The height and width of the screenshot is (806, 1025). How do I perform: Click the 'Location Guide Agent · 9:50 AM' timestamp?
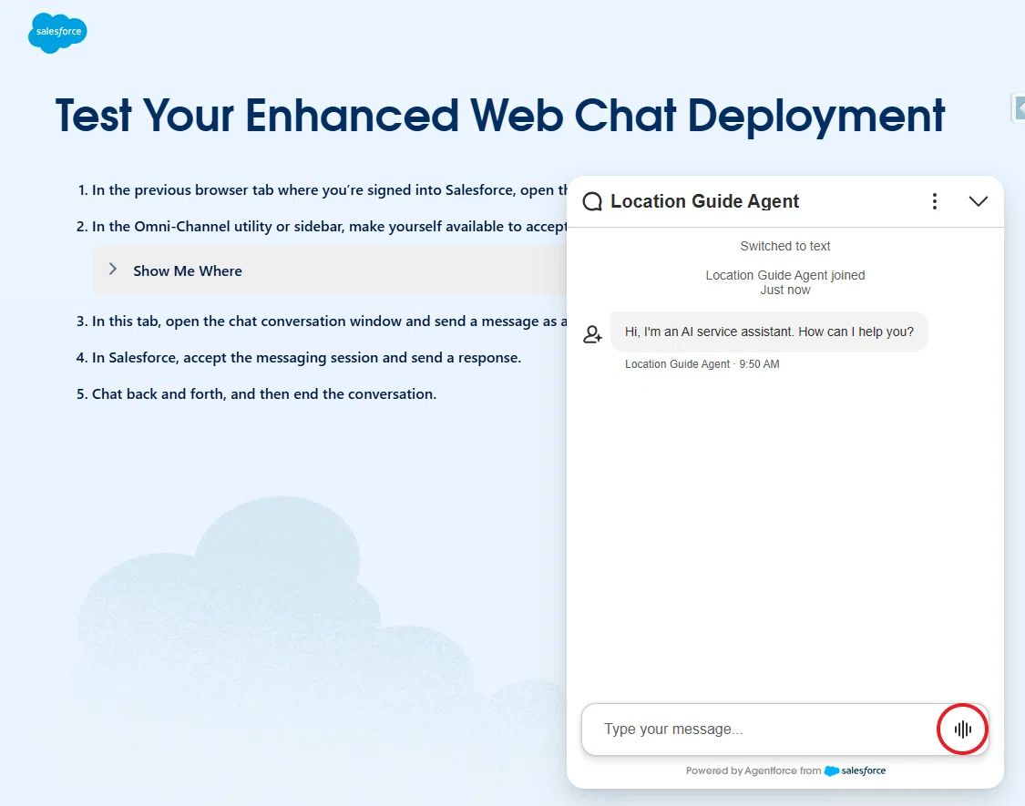(702, 364)
